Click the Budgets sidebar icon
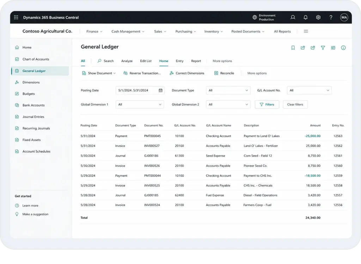Screen dimensions: 361x264 [x=17, y=94]
